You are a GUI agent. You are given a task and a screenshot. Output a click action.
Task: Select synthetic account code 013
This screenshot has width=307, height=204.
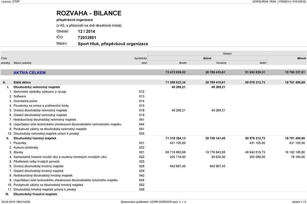pos(142,96)
